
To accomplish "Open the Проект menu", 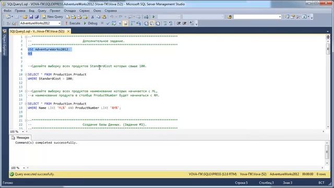I will [55, 10].
